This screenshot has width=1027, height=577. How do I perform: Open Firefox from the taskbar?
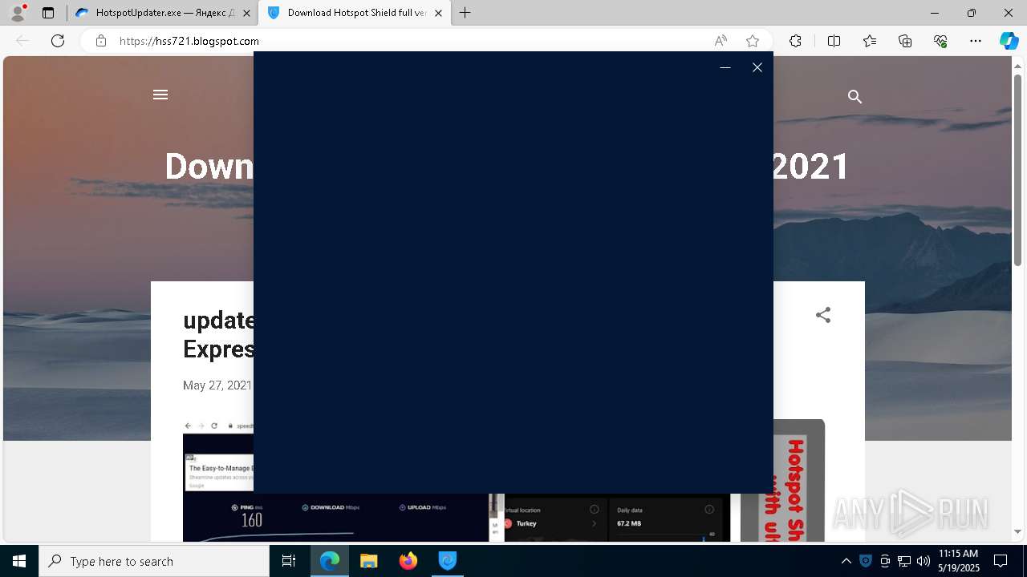[408, 561]
